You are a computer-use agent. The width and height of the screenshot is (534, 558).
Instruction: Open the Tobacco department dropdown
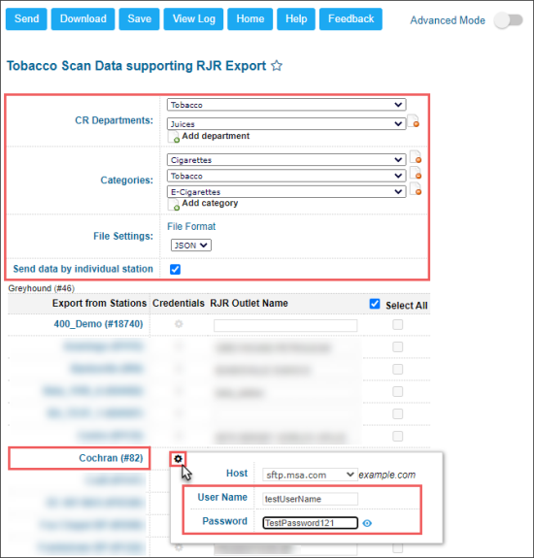286,105
